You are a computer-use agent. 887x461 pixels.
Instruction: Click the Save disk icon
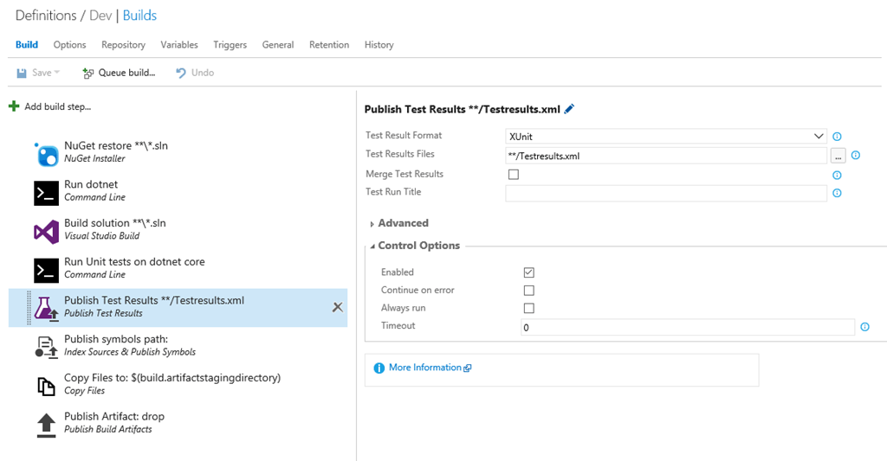pyautogui.click(x=22, y=73)
